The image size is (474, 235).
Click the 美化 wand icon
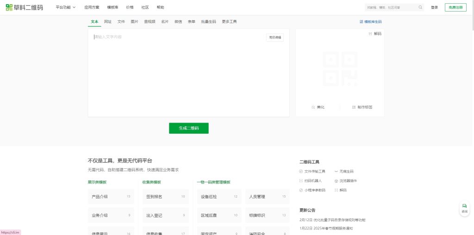click(x=313, y=107)
